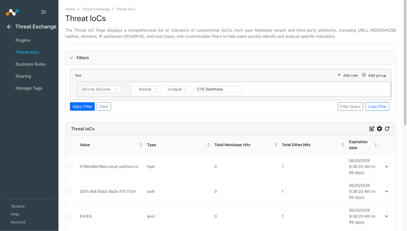Click the ipv6 type cell

[151, 192]
